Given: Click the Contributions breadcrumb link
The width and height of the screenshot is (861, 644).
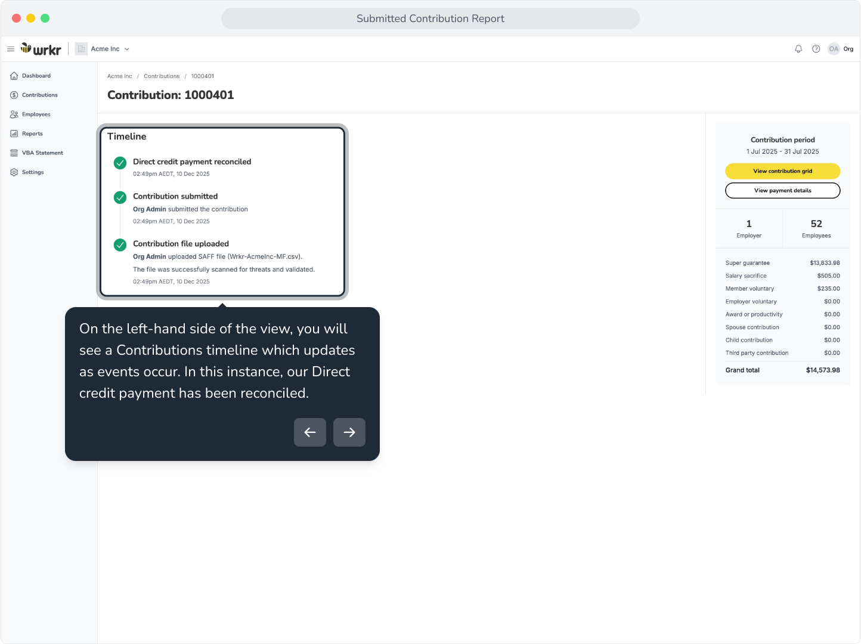Looking at the screenshot, I should click(x=162, y=76).
